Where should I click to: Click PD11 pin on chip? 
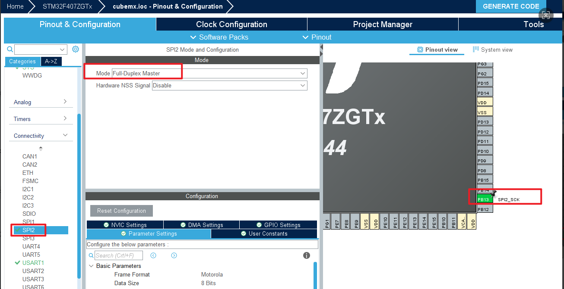[485, 141]
